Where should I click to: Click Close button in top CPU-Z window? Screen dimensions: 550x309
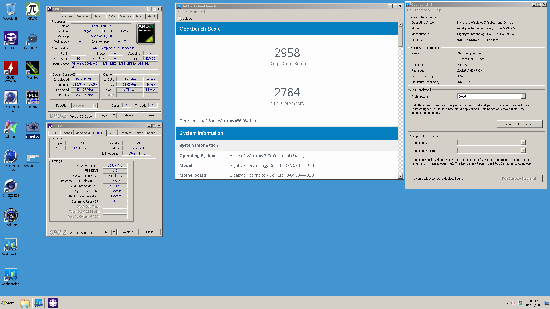click(150, 115)
